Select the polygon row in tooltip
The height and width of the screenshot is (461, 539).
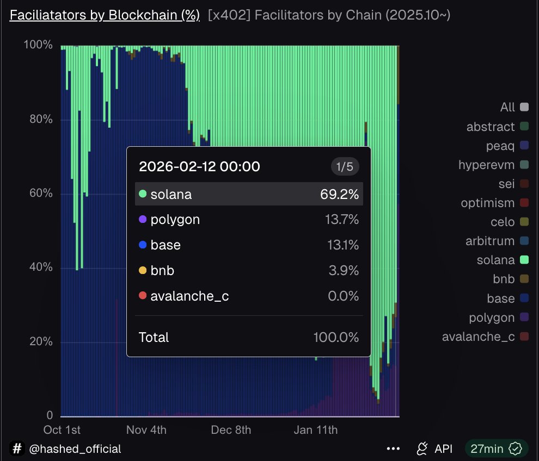click(x=249, y=219)
